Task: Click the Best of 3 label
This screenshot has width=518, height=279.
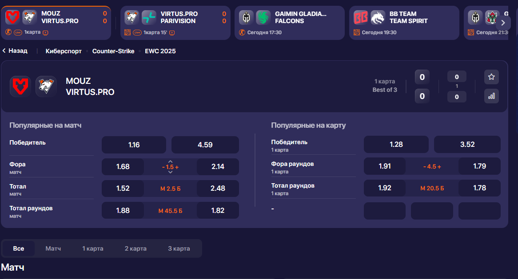Action: tap(385, 90)
